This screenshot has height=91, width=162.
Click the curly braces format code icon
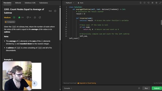[145, 3]
